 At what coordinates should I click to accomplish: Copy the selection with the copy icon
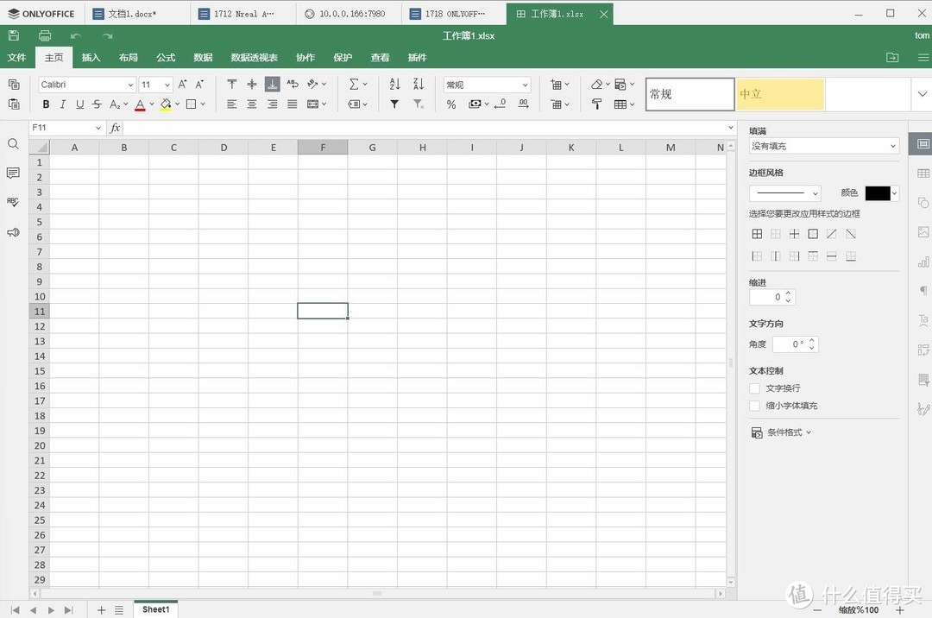pyautogui.click(x=14, y=85)
